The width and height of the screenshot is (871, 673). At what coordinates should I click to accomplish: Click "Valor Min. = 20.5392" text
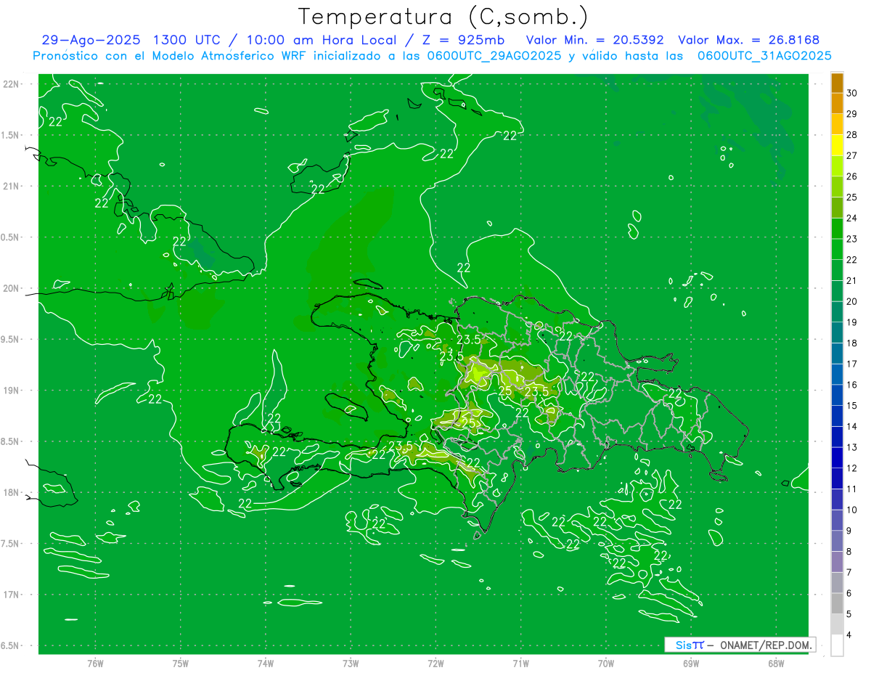594,40
